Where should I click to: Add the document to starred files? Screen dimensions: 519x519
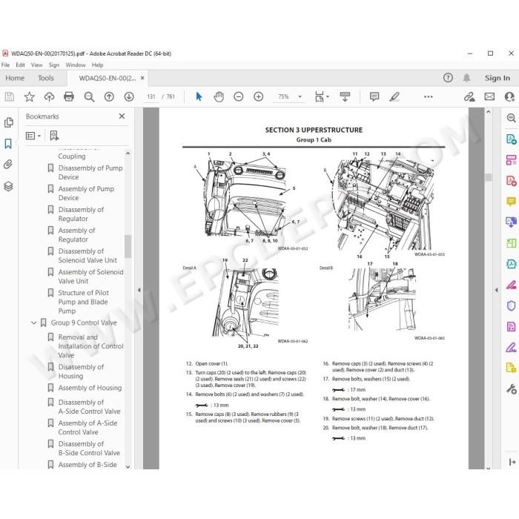pos(30,96)
